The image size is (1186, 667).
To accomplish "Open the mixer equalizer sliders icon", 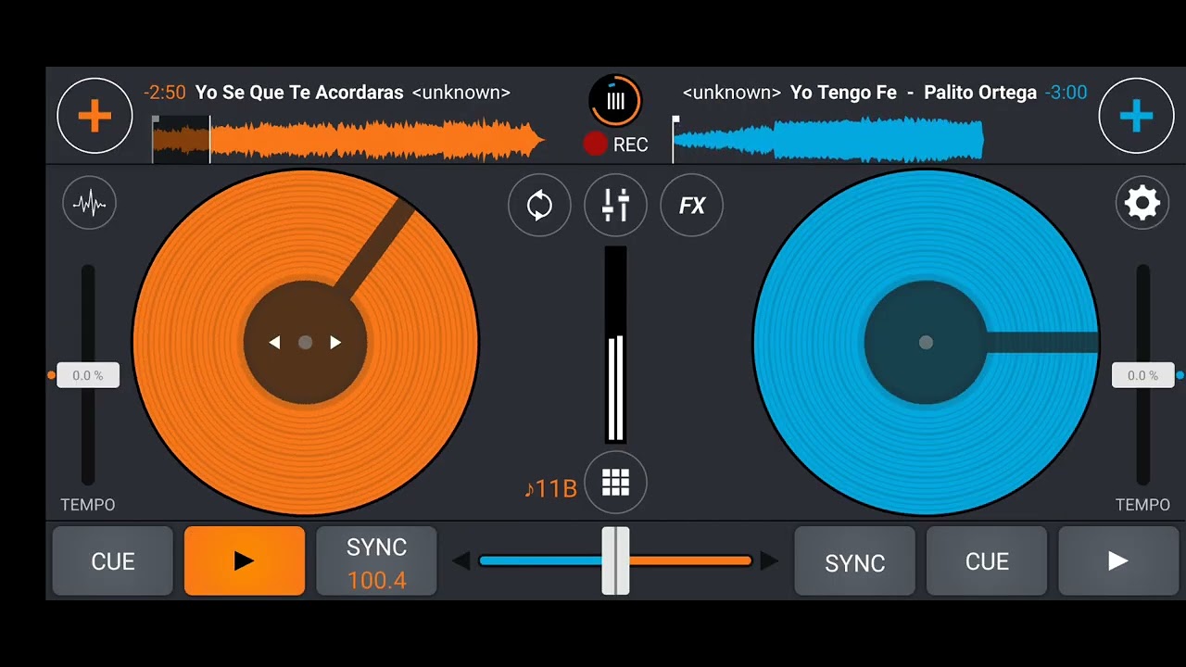I will pos(615,205).
